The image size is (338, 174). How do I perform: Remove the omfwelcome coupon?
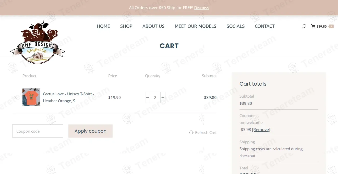pos(261,130)
